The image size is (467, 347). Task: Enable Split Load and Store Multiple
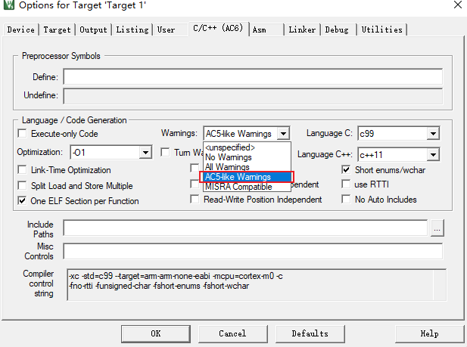[x=23, y=185]
